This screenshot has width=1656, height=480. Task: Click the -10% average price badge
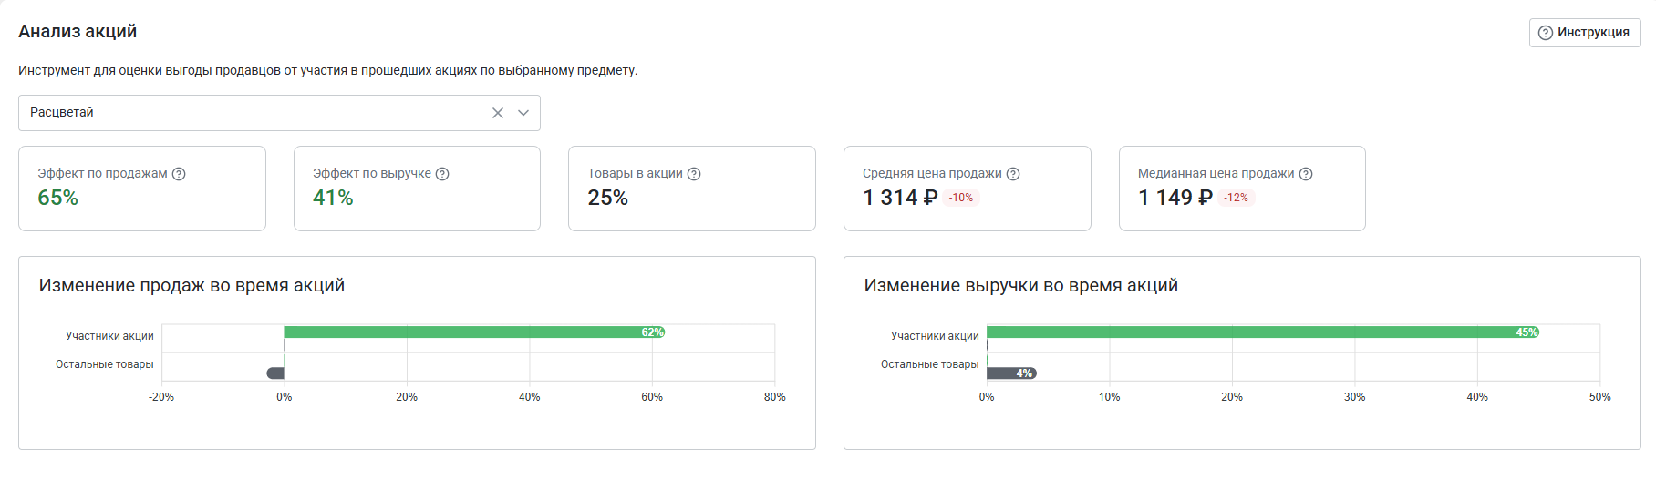(961, 198)
